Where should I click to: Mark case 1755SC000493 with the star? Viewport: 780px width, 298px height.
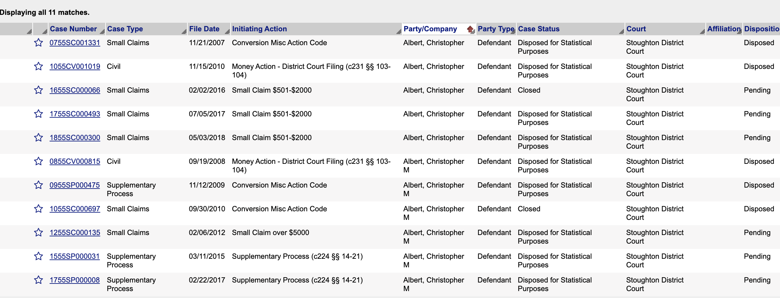coord(39,114)
